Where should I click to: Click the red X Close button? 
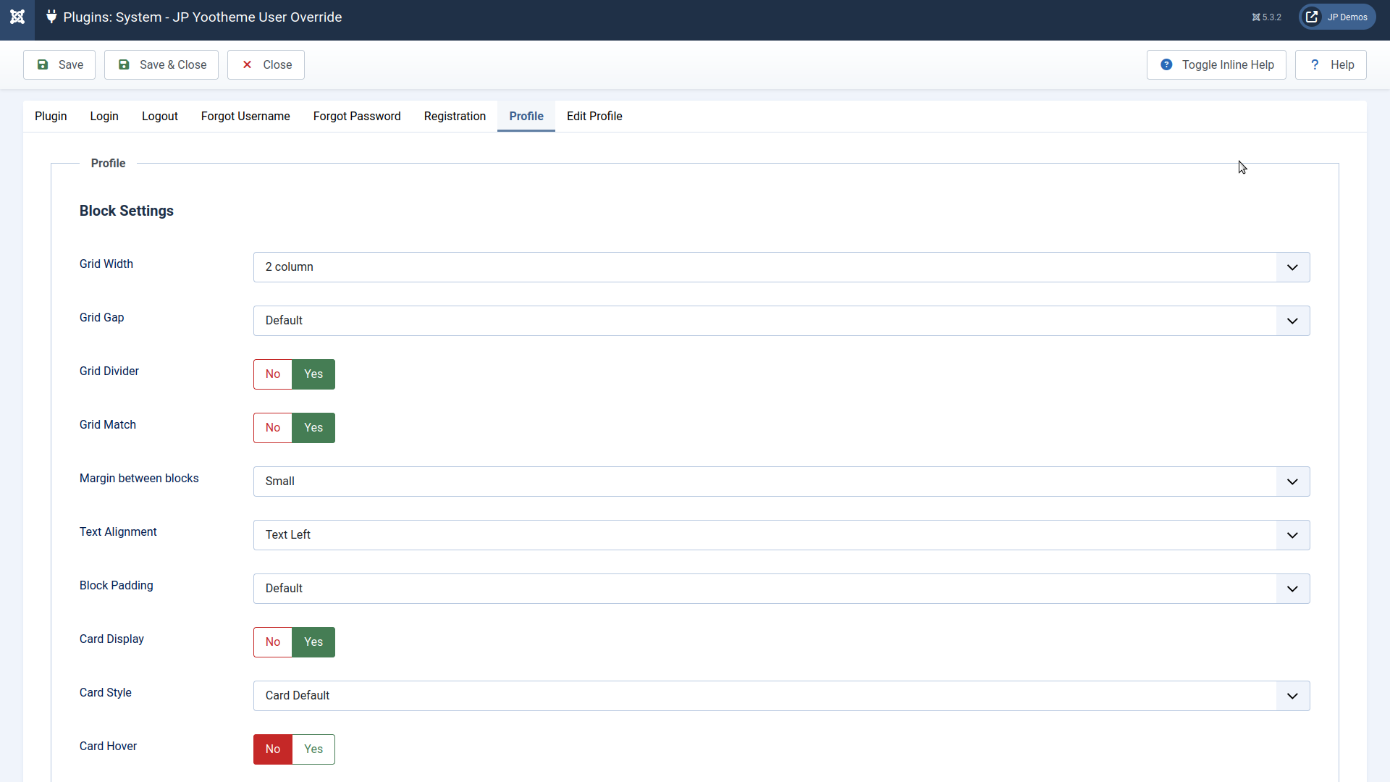(266, 65)
